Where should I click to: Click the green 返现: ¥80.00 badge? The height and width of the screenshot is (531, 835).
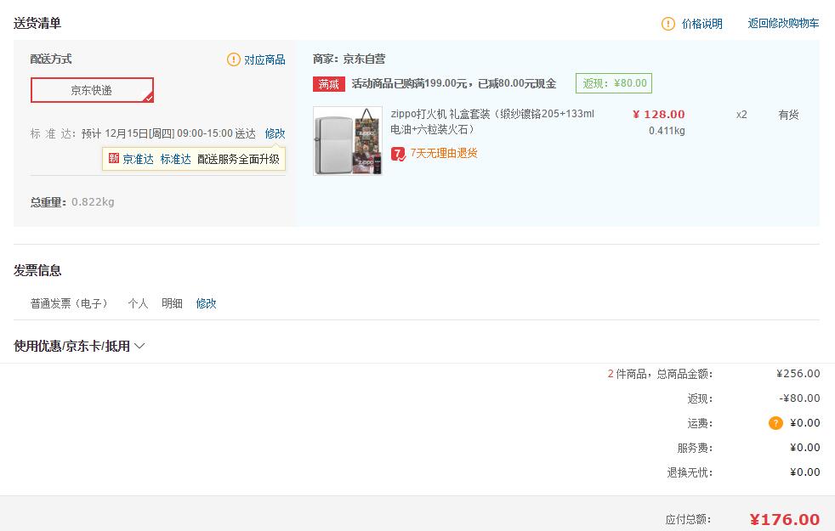613,83
